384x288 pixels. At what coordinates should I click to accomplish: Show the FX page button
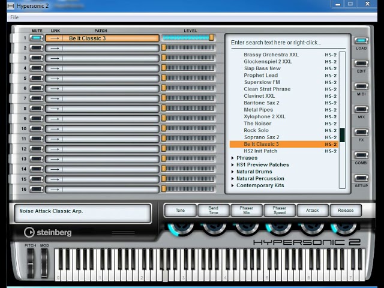(x=361, y=132)
